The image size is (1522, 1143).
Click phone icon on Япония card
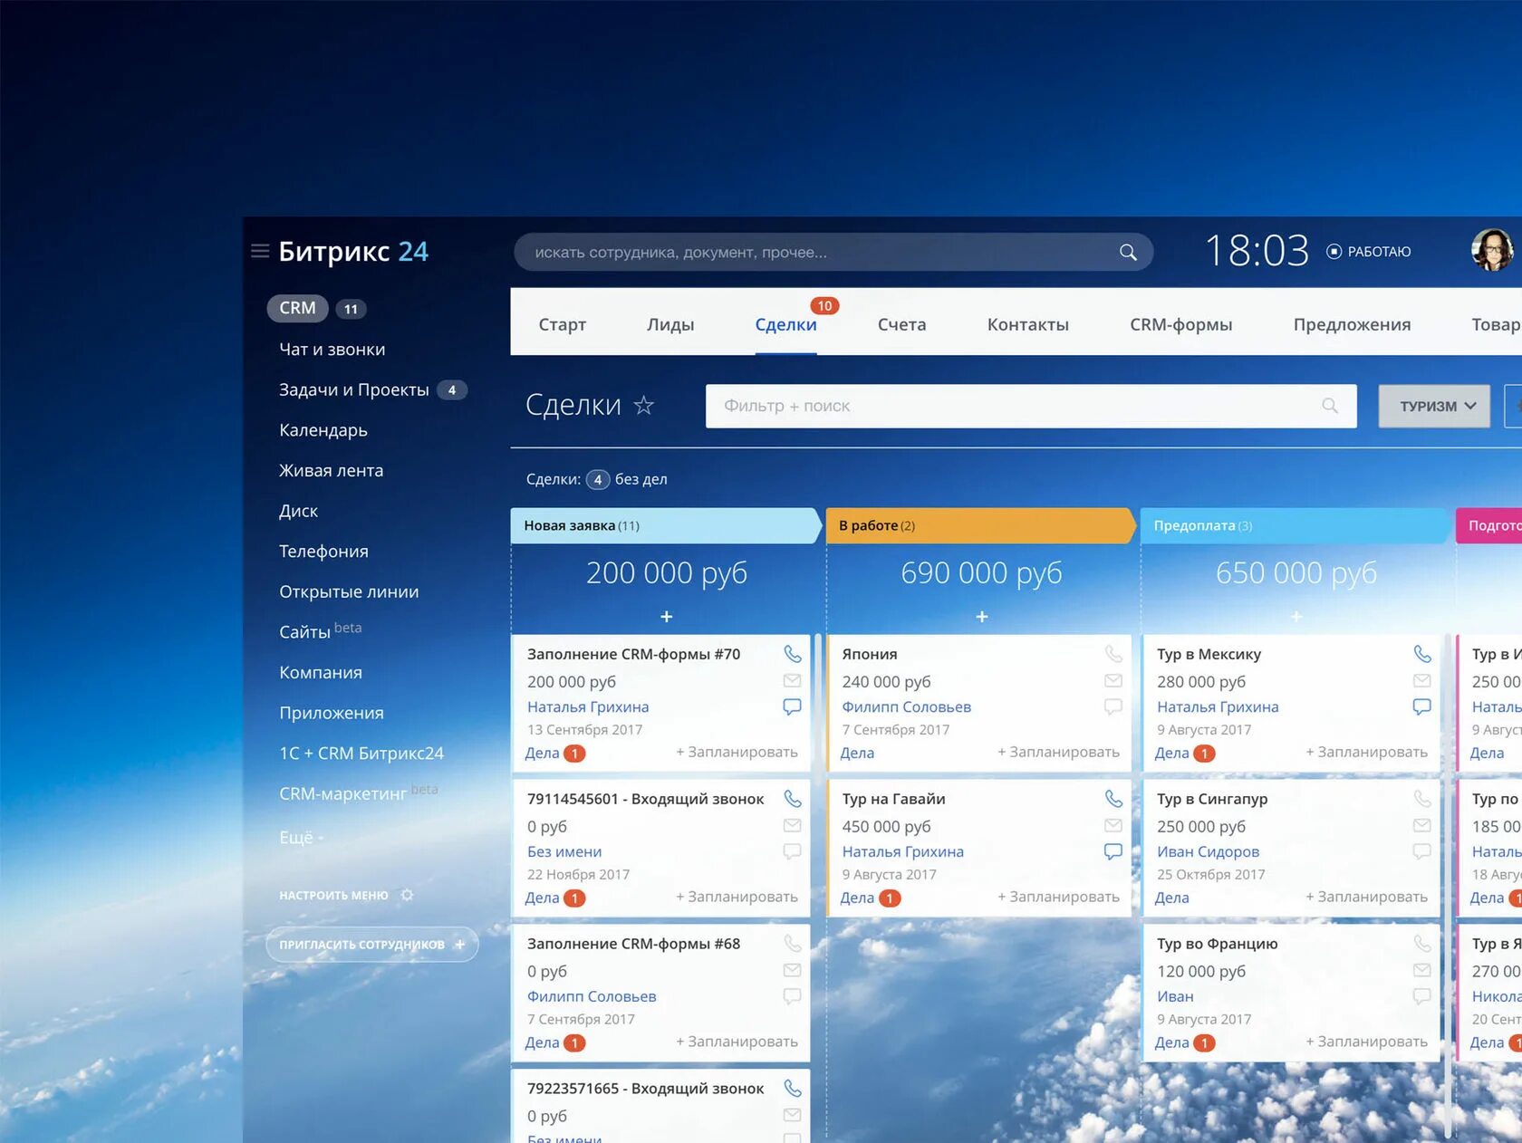[x=1113, y=654]
